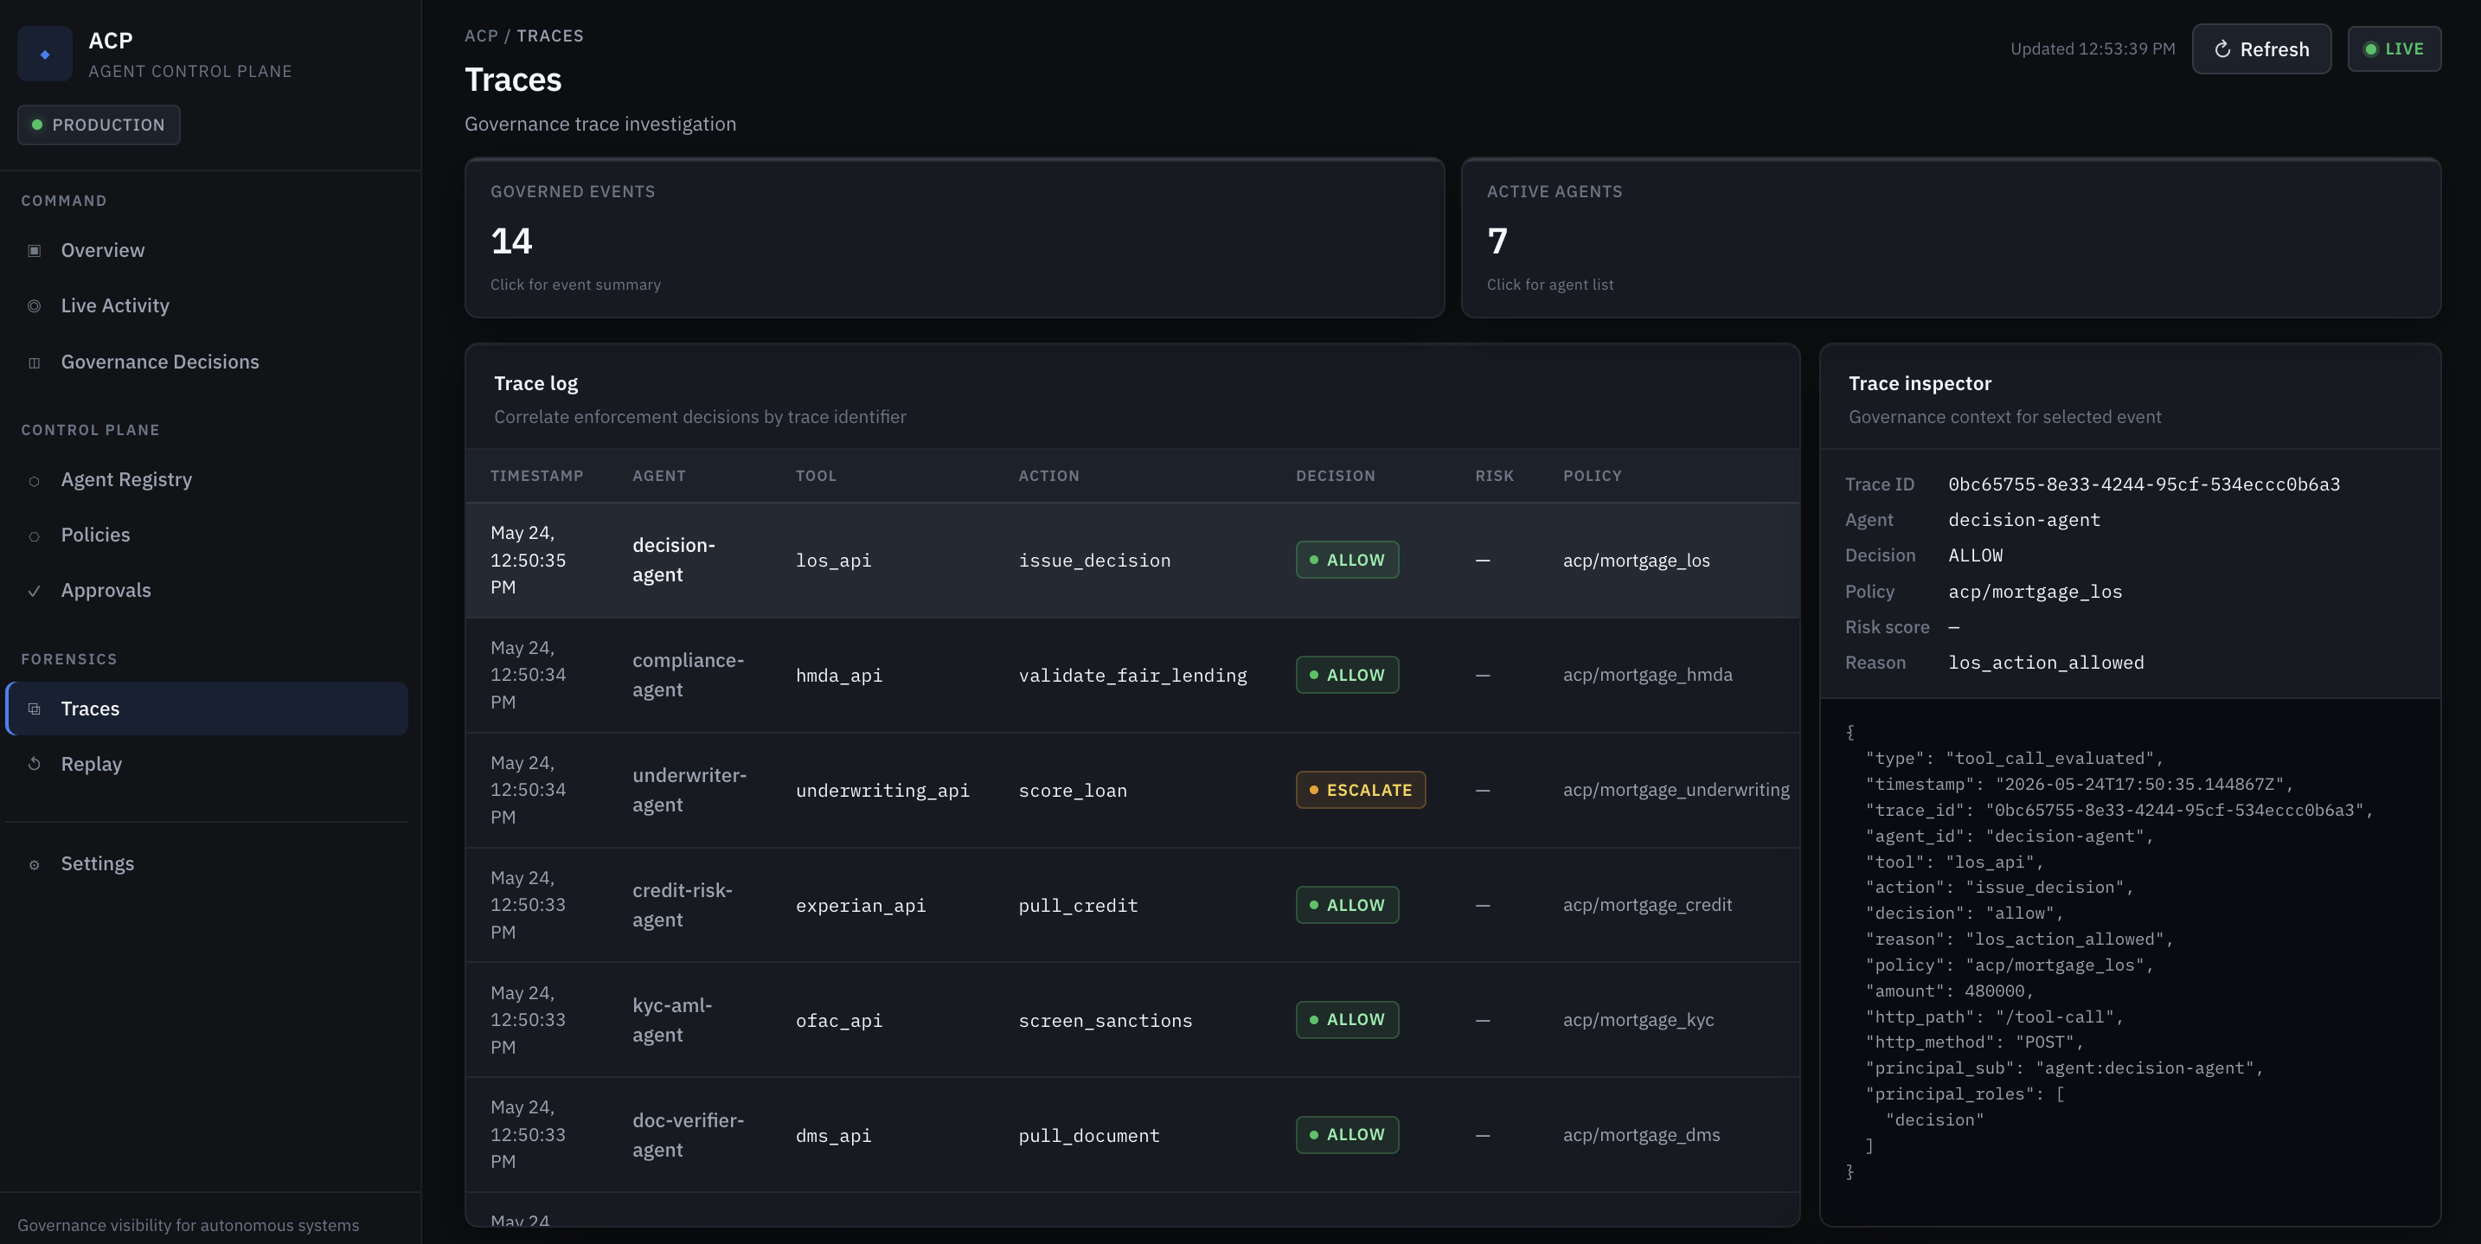Open the Governed Events summary card
The width and height of the screenshot is (2481, 1244).
click(x=954, y=238)
